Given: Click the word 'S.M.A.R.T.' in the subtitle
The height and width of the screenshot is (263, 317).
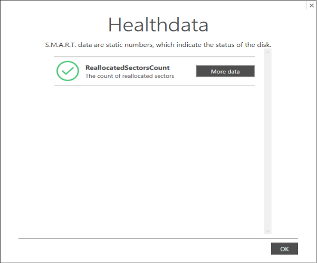Looking at the screenshot, I should (61, 45).
